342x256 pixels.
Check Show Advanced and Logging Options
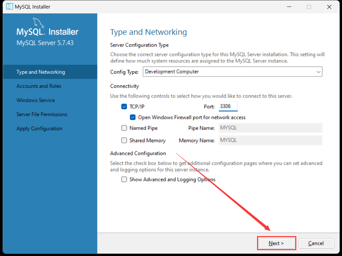(x=124, y=180)
